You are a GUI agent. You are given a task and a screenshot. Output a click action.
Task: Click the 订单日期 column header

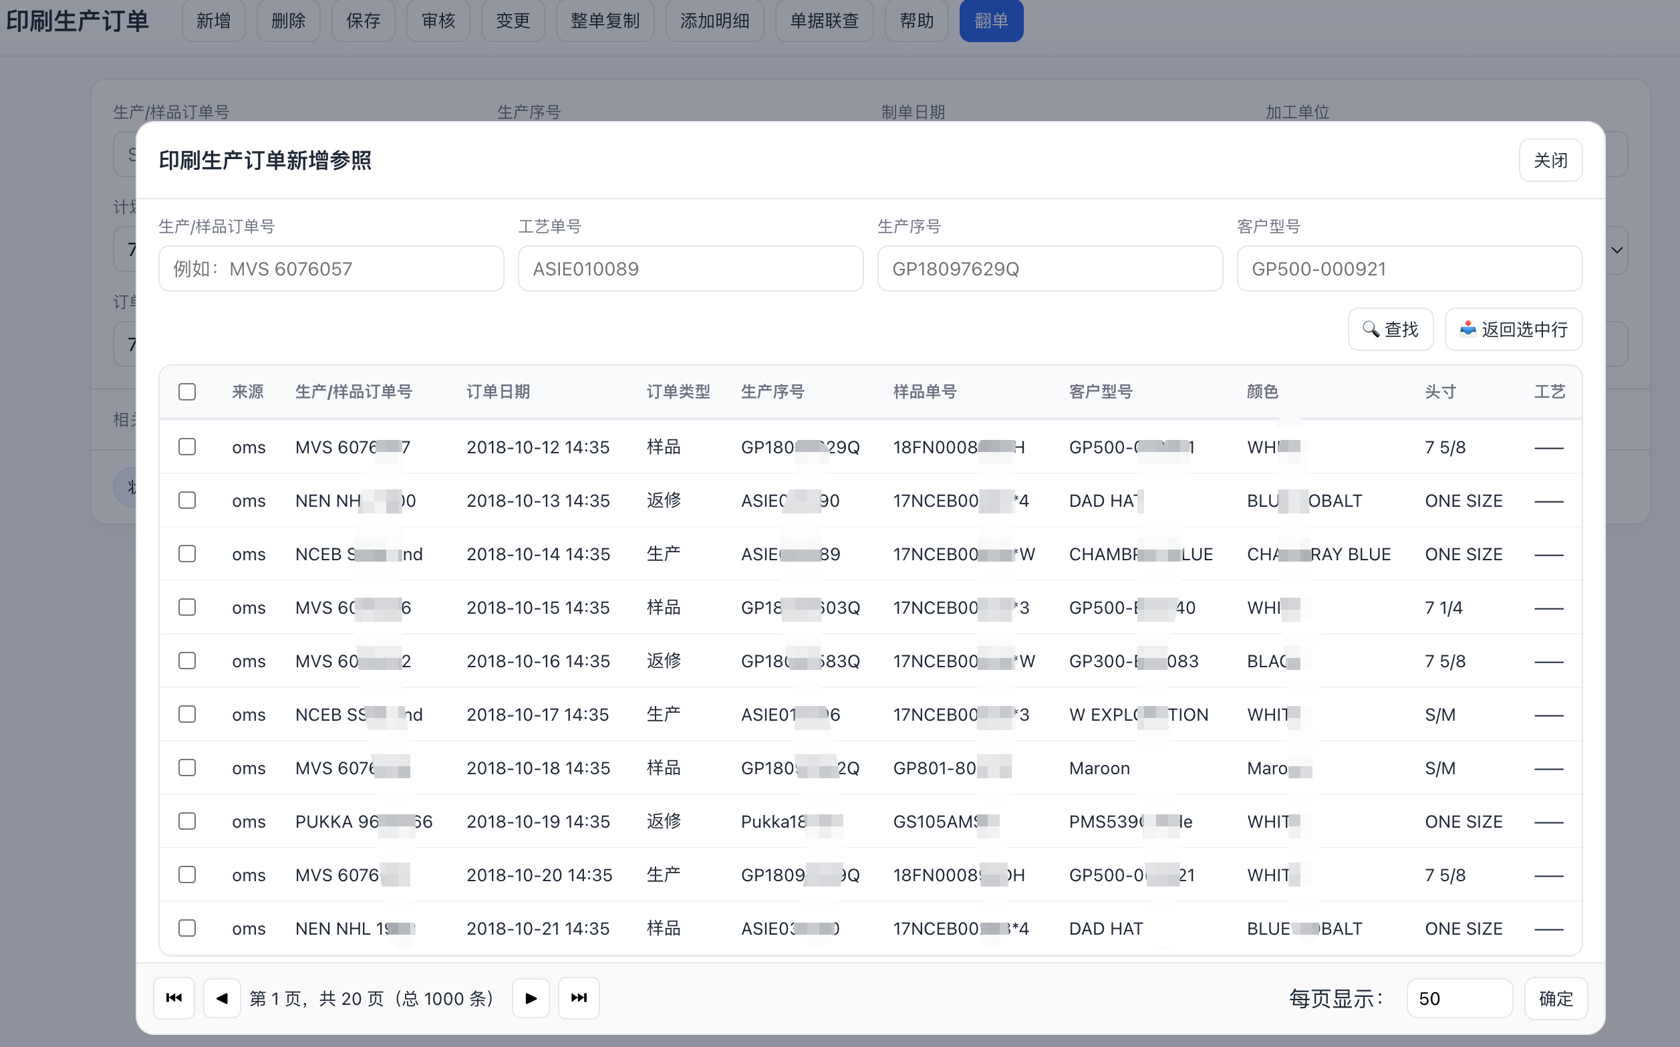pyautogui.click(x=499, y=392)
